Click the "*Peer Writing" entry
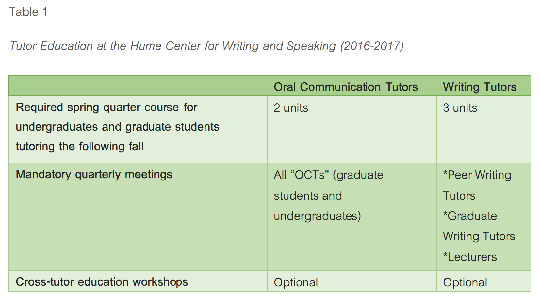 [x=477, y=175]
